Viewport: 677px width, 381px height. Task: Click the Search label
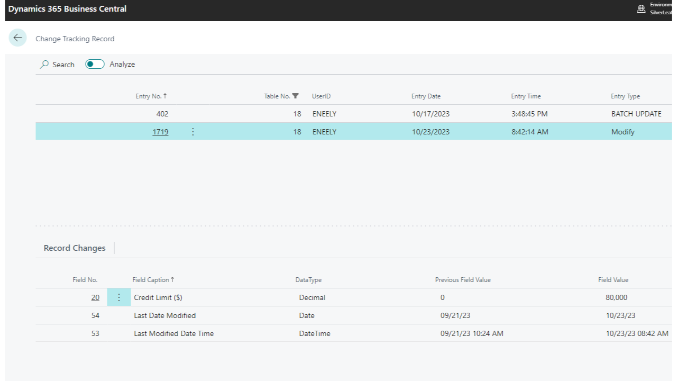click(x=63, y=65)
